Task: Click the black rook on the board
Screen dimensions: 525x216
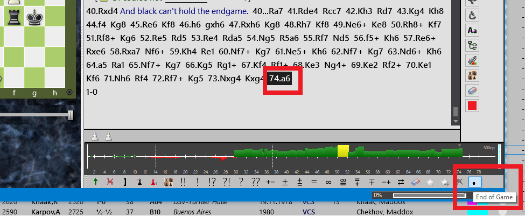Action: click(x=13, y=17)
